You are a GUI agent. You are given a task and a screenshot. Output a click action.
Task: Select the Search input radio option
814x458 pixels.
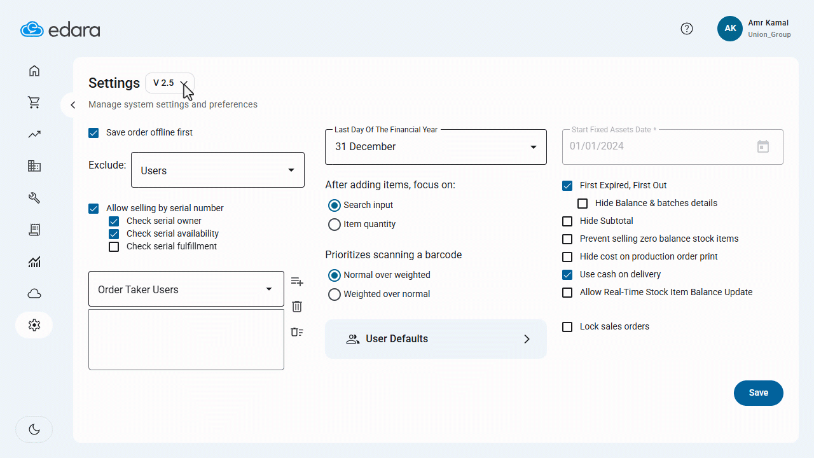335,205
